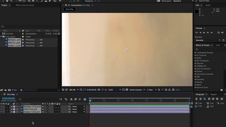Reset the preview shortcut settings
This screenshot has height=127, width=226.
point(224,40)
